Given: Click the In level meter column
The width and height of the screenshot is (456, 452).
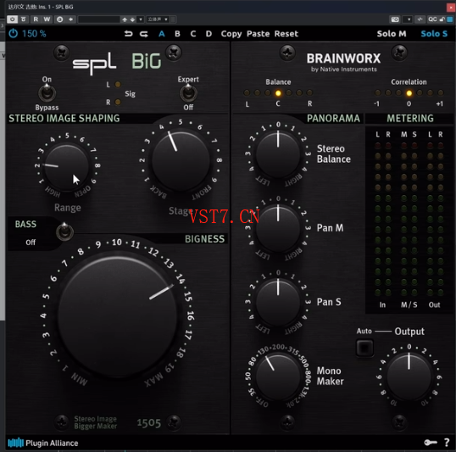Looking at the screenshot, I should click(x=383, y=219).
